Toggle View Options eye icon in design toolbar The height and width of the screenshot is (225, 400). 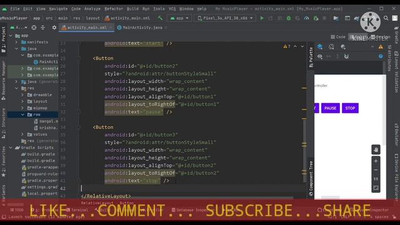320,56
